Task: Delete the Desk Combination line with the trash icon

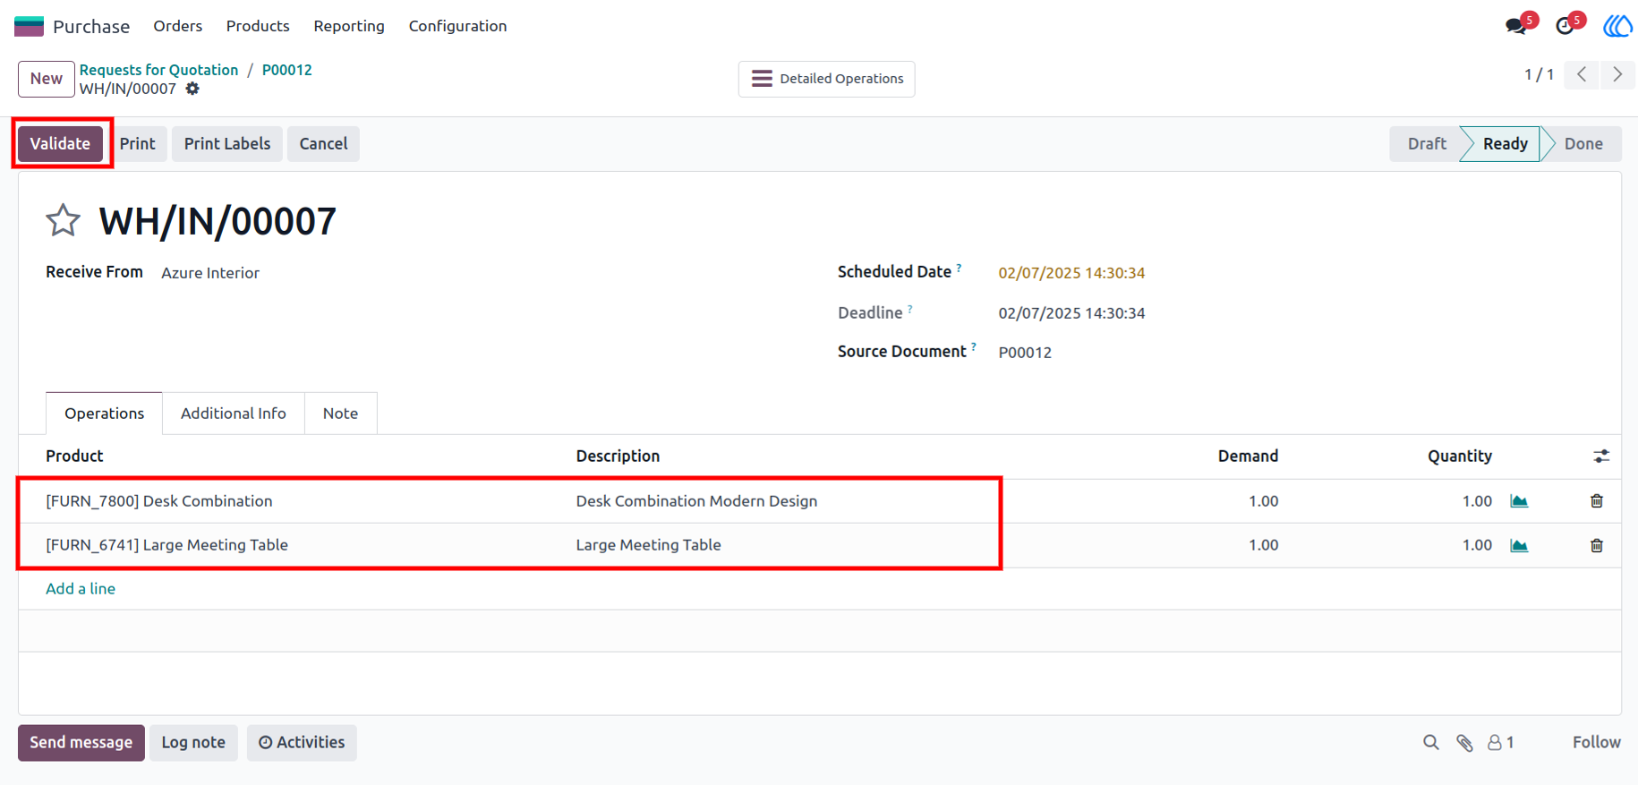Action: [x=1596, y=500]
